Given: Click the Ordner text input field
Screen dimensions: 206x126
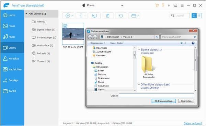Looking at the screenshot, I should (x=156, y=96).
